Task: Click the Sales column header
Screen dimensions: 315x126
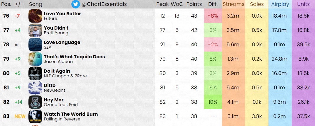Action: coord(257,4)
